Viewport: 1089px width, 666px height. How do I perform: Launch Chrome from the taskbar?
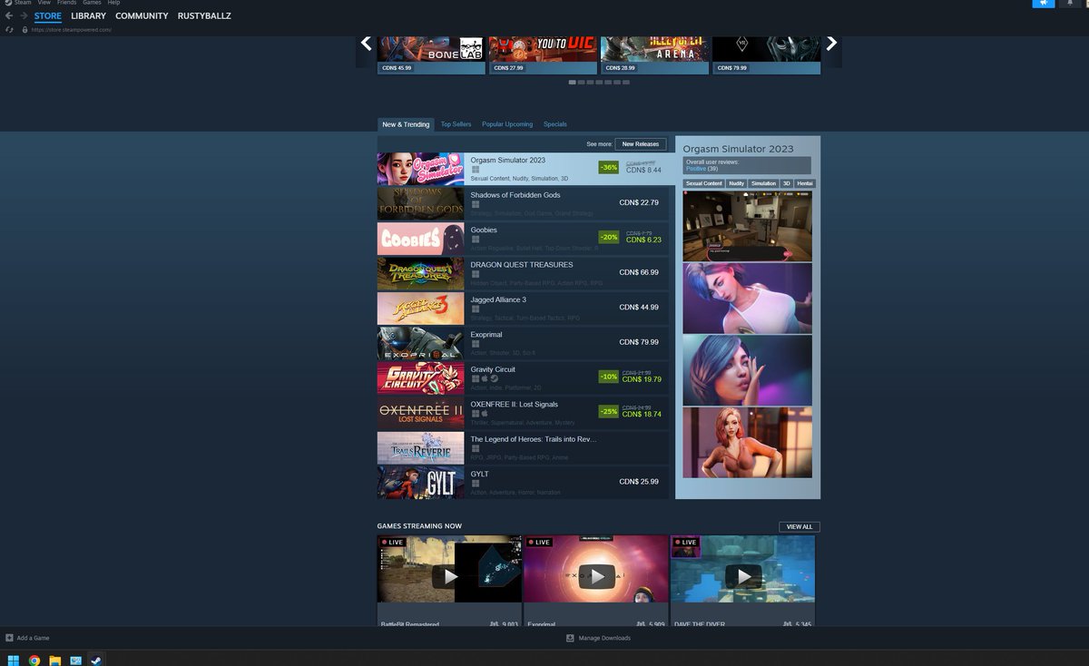point(34,660)
